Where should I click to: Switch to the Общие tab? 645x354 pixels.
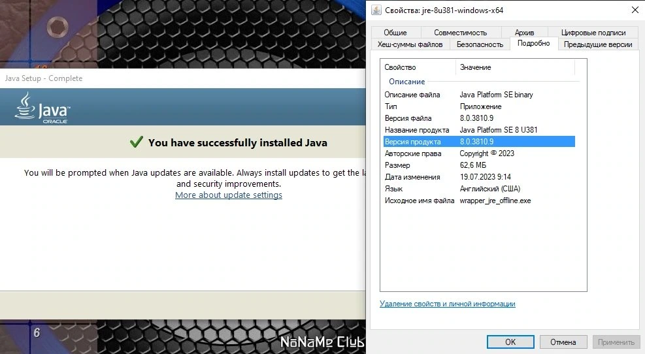pyautogui.click(x=395, y=32)
